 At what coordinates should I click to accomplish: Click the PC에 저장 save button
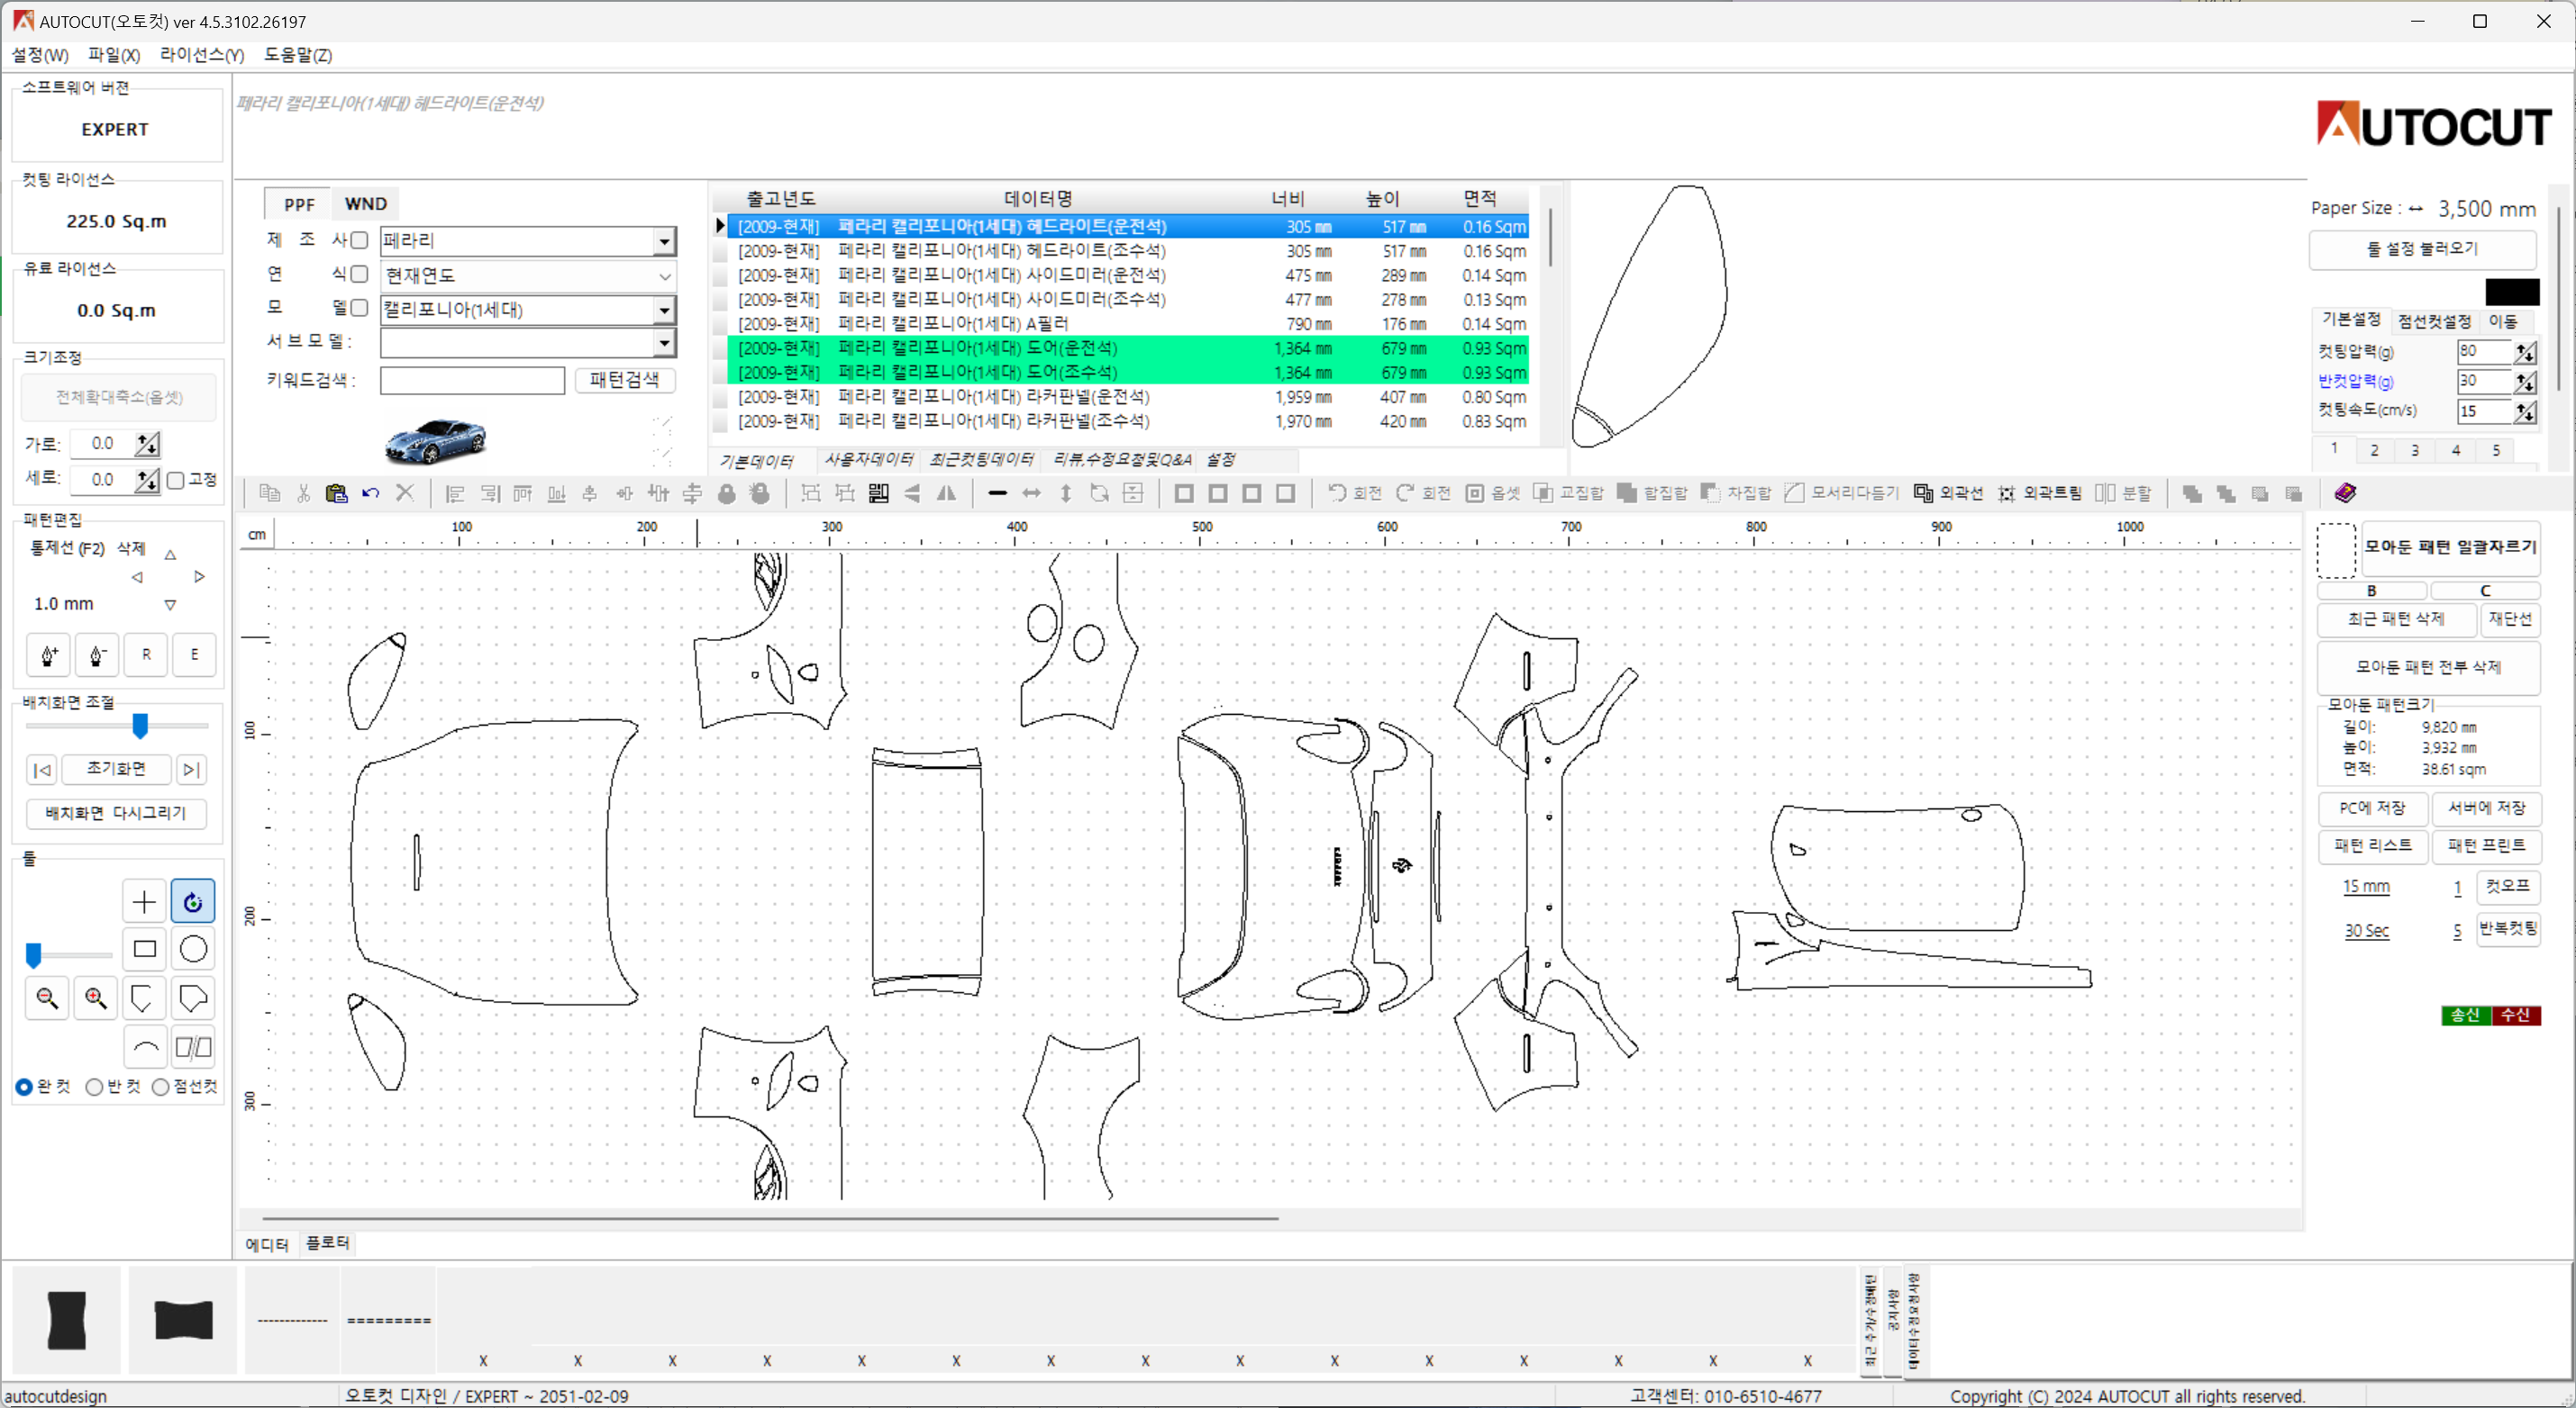2373,808
